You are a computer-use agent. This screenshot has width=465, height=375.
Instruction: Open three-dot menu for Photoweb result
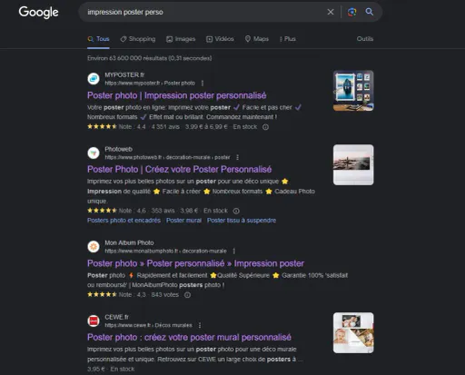(238, 157)
